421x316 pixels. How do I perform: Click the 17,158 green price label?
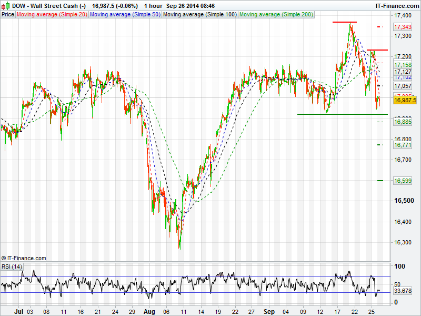tap(403, 65)
